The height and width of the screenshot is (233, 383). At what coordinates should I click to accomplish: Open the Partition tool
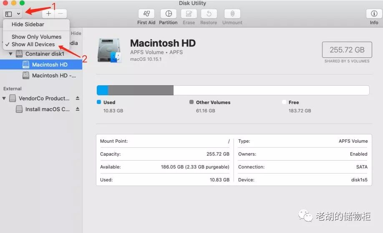(169, 14)
